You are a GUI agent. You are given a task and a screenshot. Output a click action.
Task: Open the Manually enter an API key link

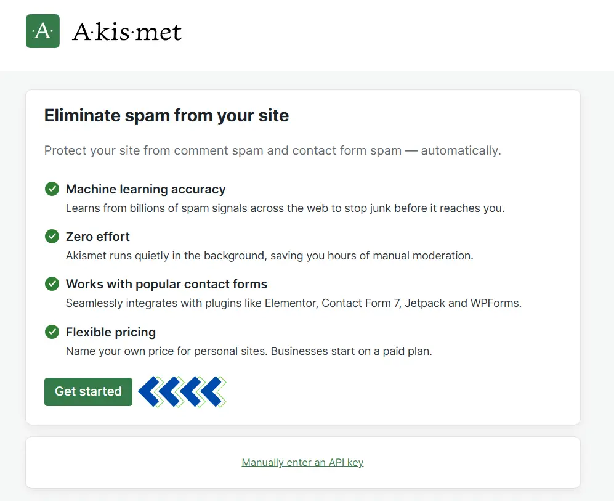pos(302,462)
